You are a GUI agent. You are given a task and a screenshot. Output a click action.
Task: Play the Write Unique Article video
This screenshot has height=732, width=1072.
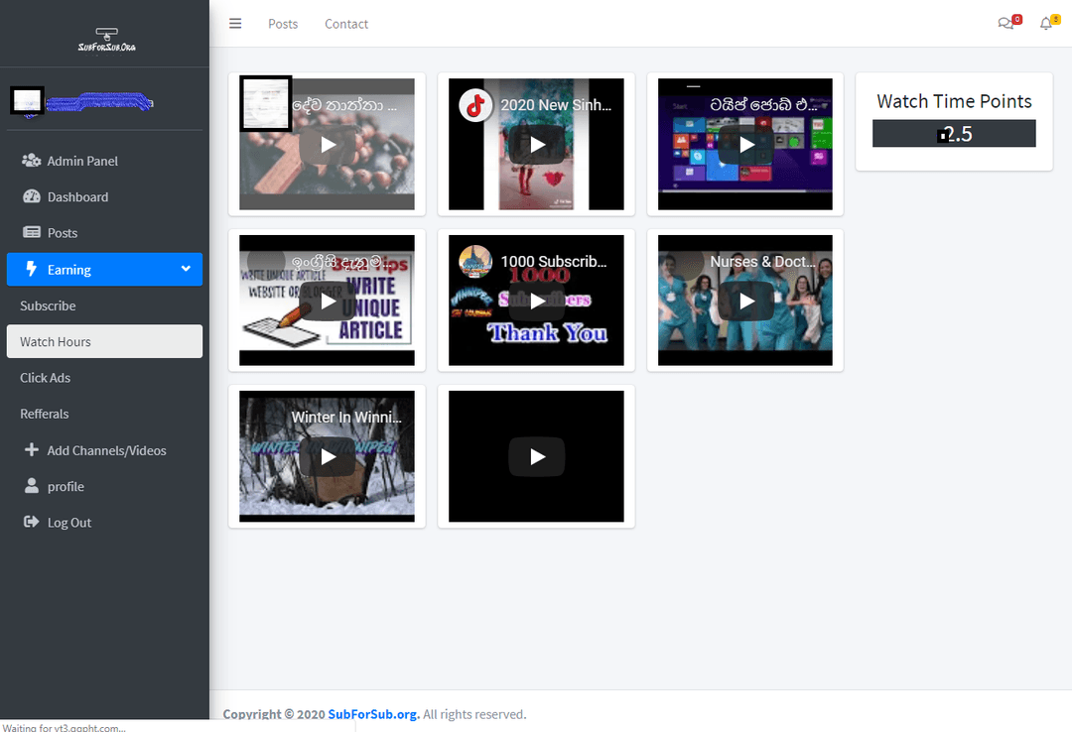(x=328, y=302)
